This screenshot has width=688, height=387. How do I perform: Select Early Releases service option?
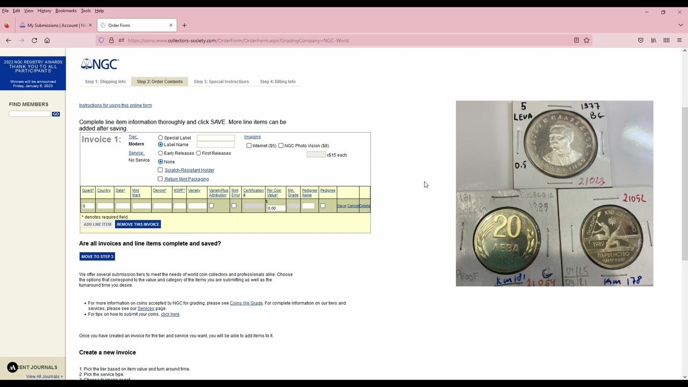tap(160, 153)
